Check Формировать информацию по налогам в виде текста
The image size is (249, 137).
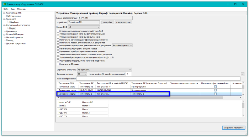(58, 61)
